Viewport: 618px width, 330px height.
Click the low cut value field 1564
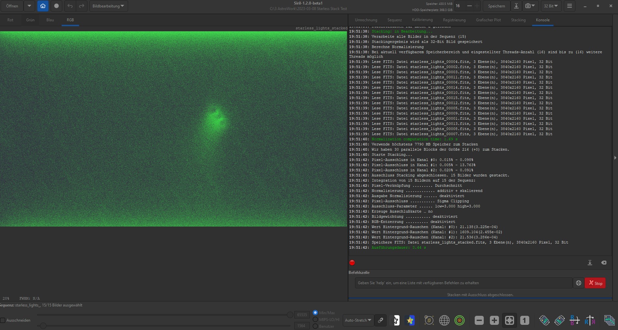(302, 326)
